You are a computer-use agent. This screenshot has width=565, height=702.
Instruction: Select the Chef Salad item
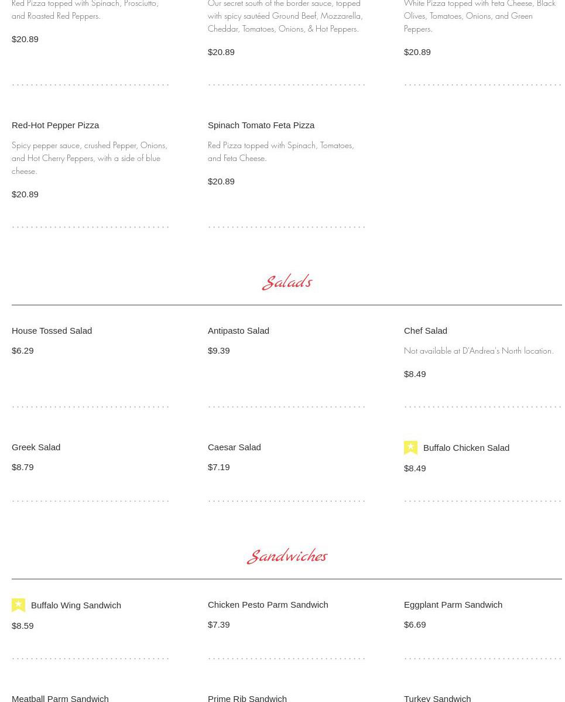[x=425, y=331]
